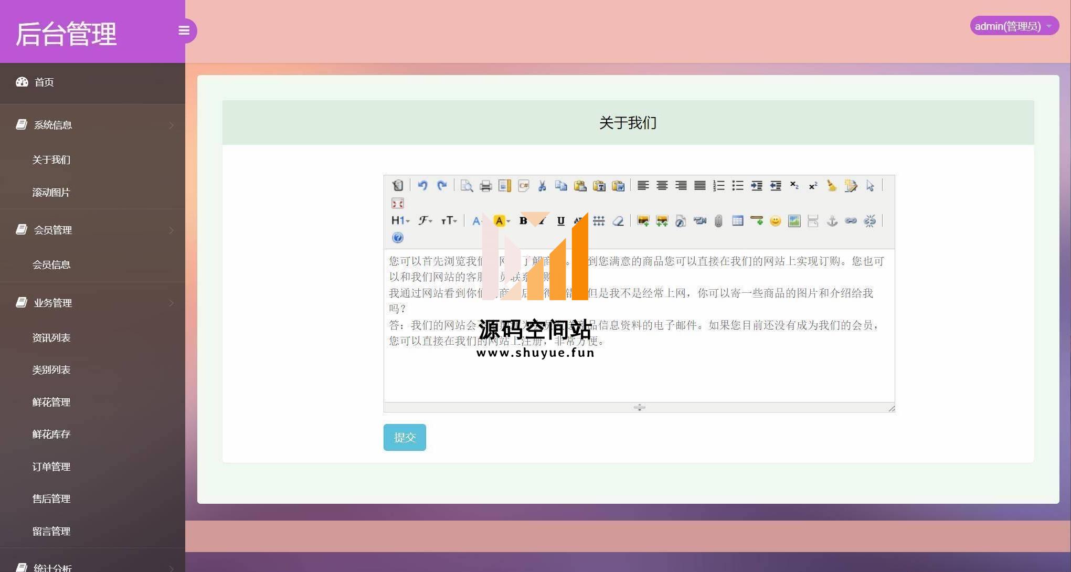This screenshot has height=572, width=1071.
Task: Insert audio or video media
Action: click(699, 221)
